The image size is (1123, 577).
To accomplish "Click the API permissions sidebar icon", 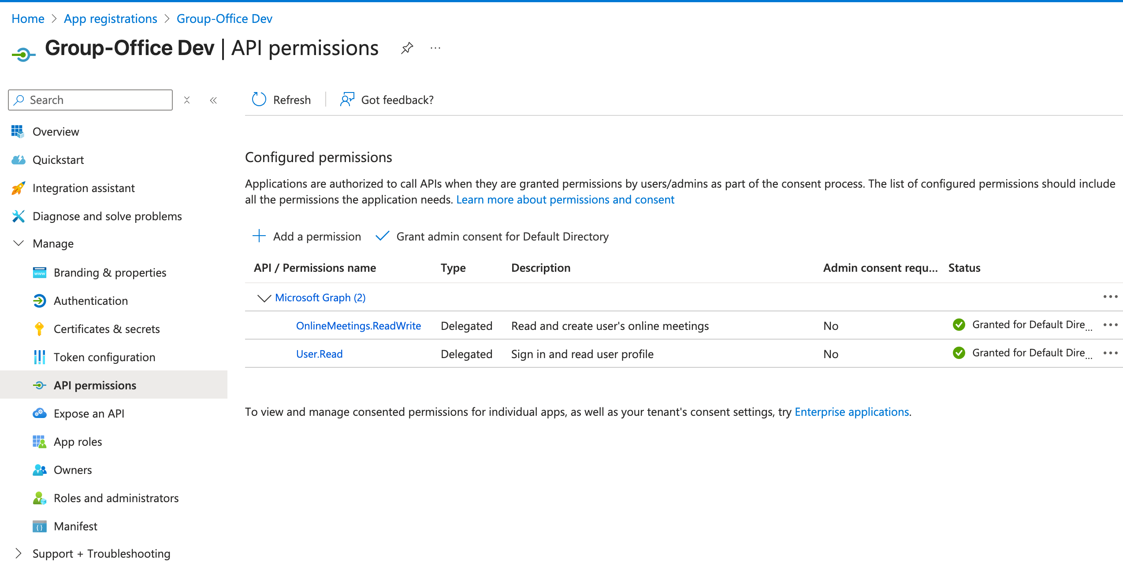I will (x=40, y=385).
